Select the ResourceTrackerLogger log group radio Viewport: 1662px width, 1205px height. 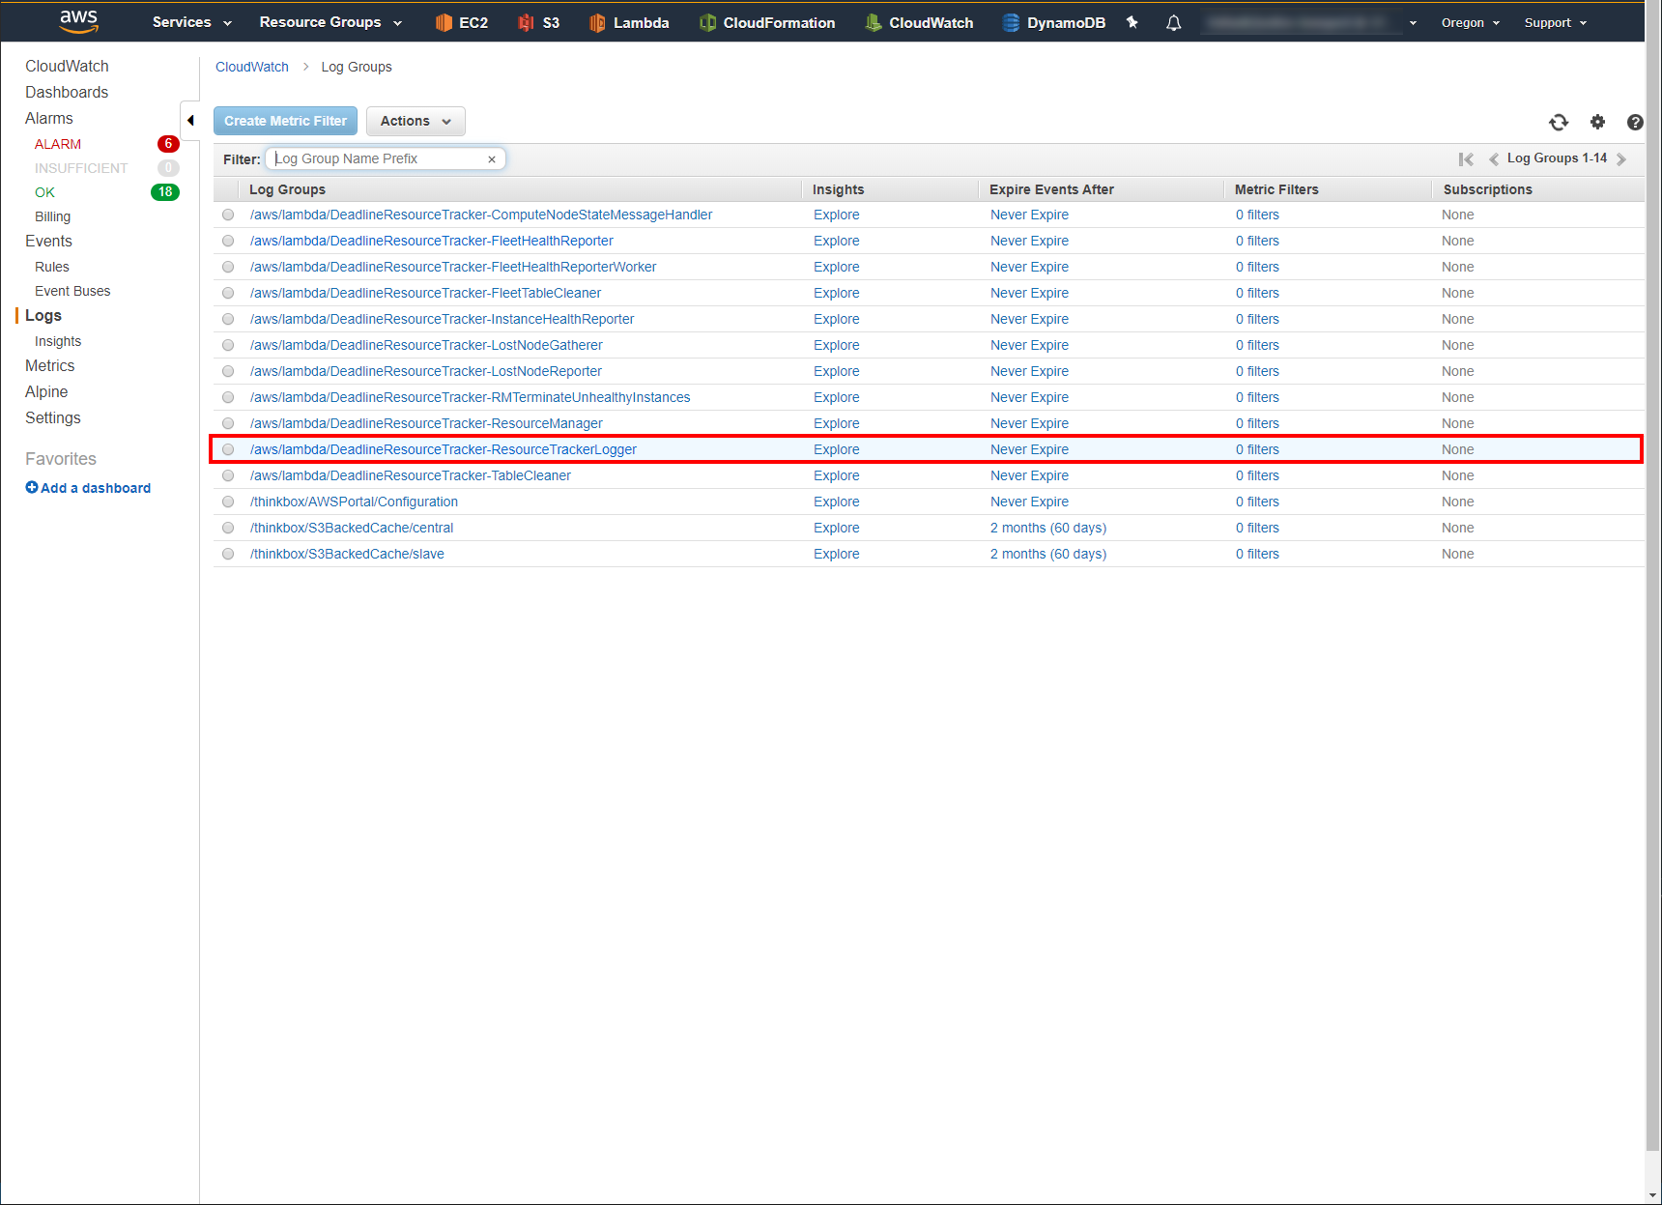click(x=228, y=449)
